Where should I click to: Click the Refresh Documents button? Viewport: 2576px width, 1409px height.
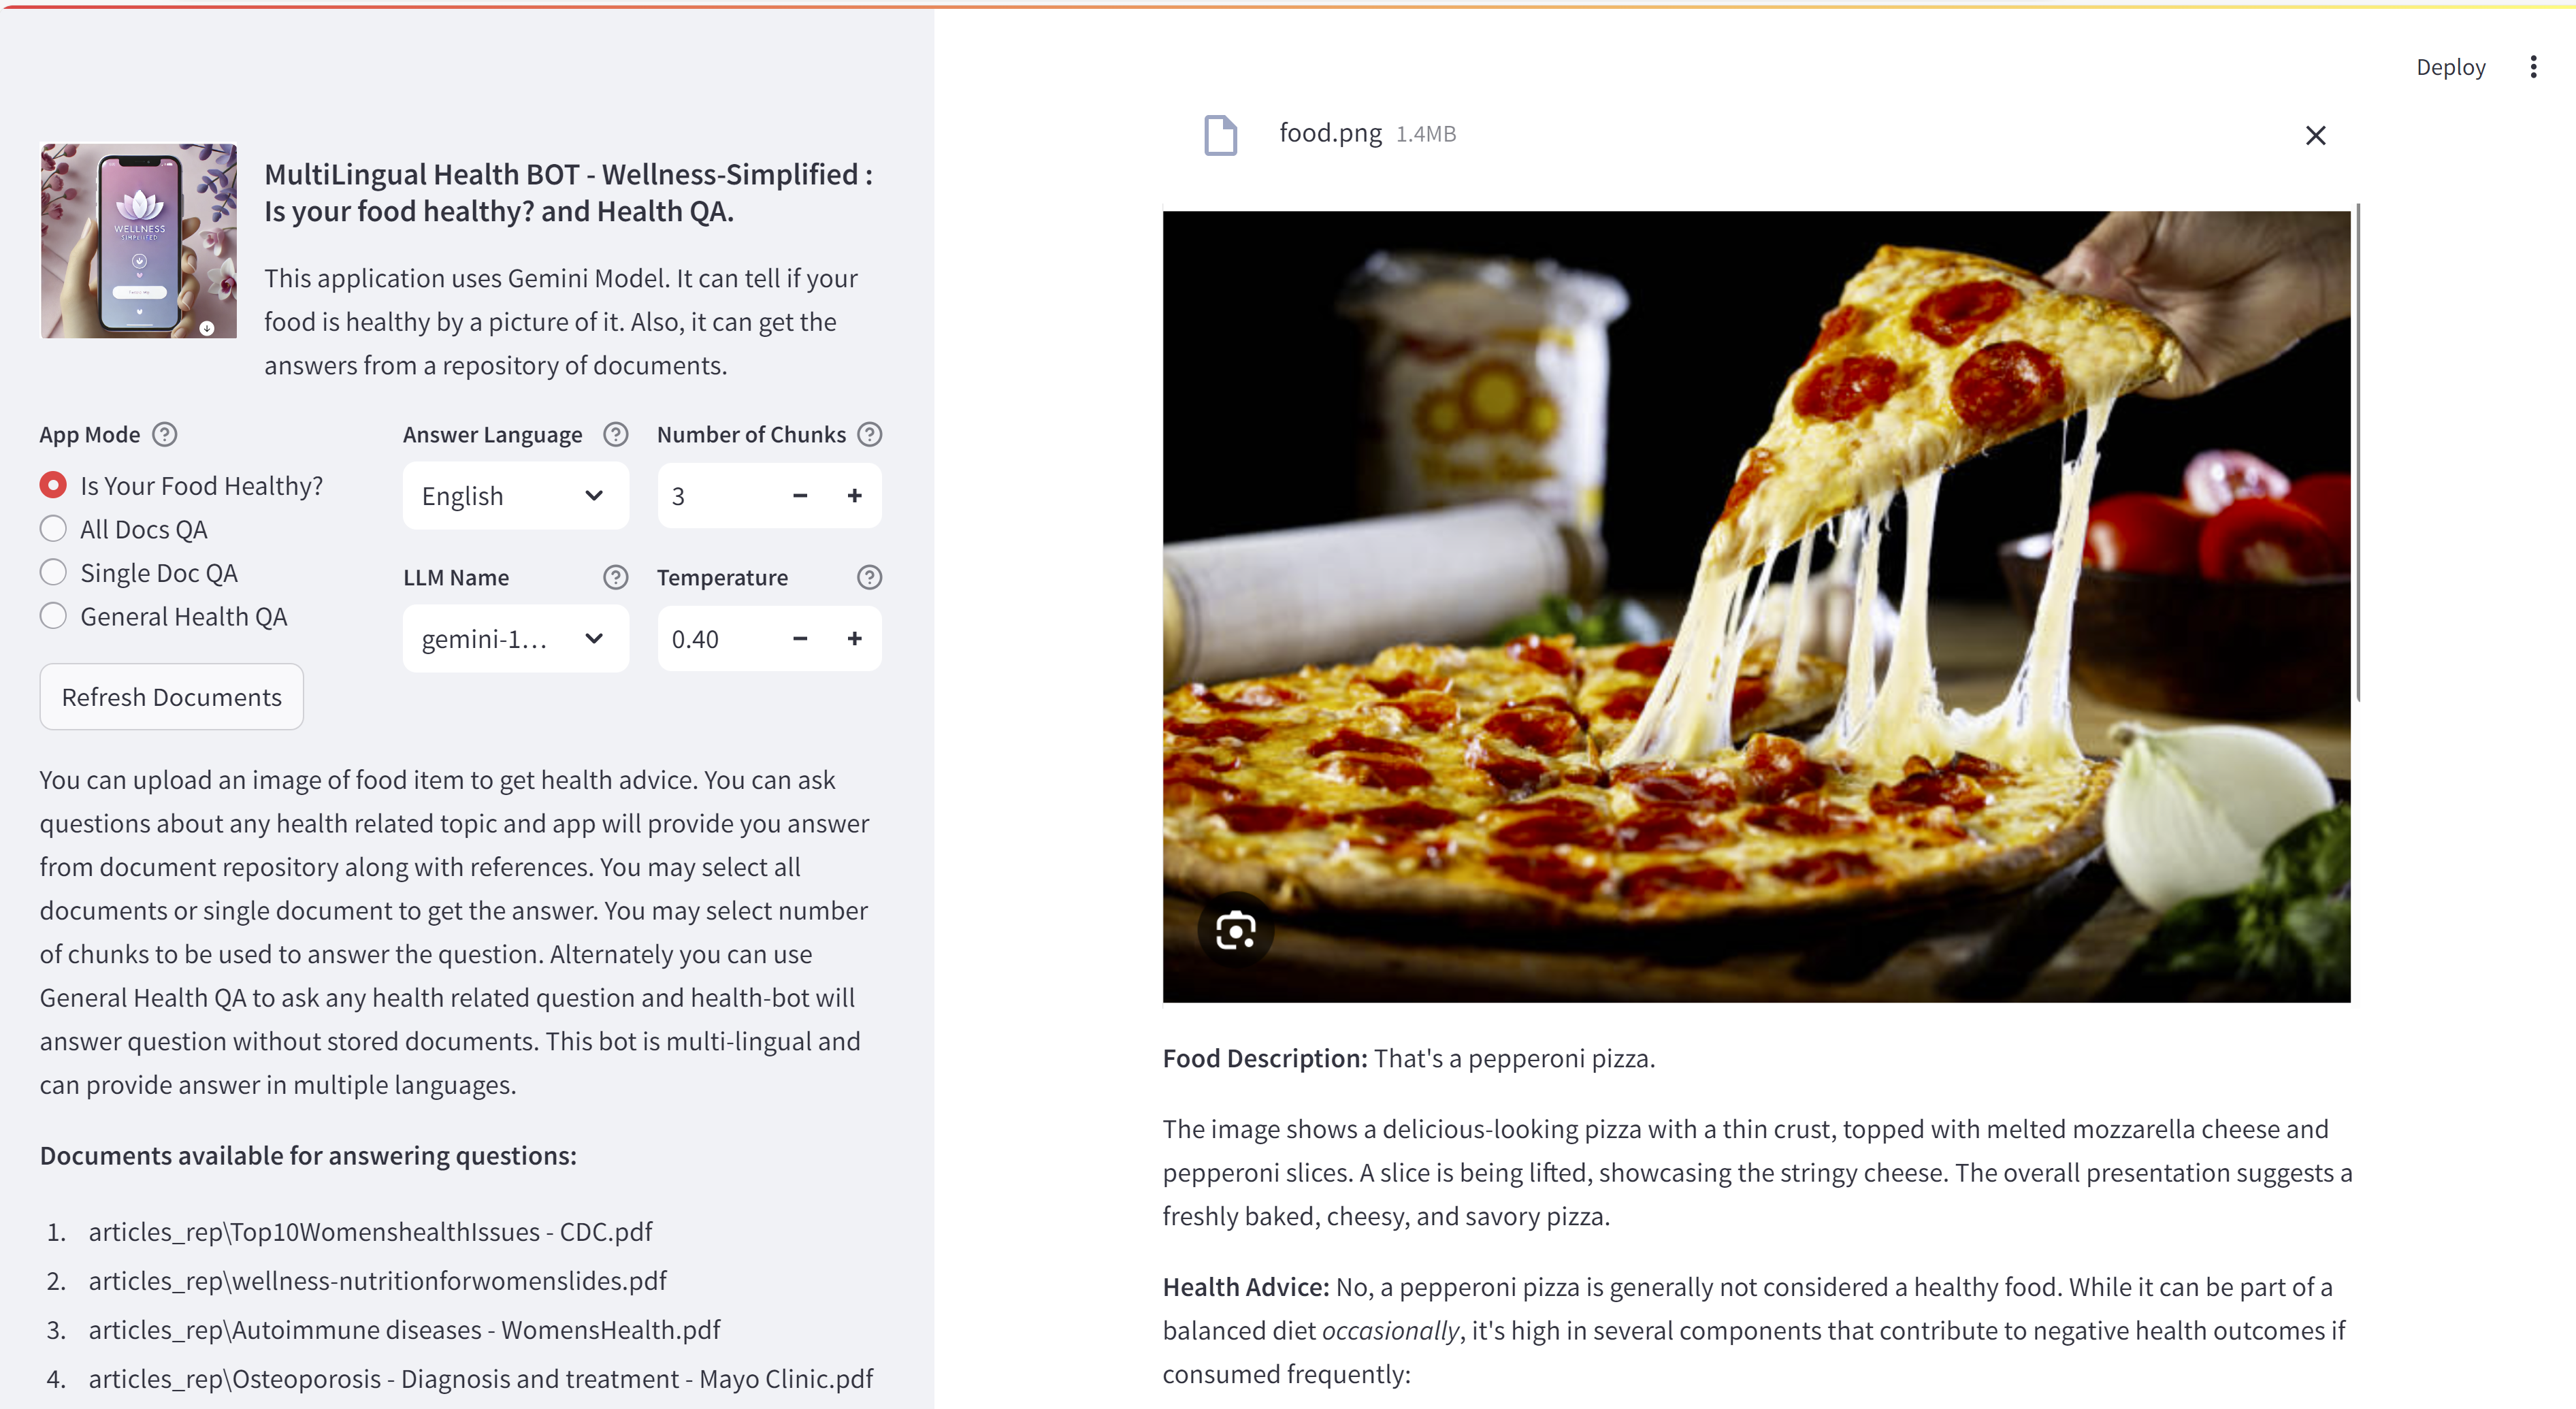(x=171, y=697)
